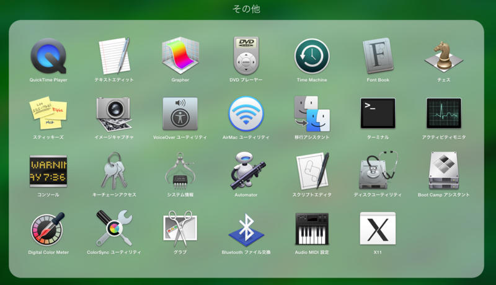The height and width of the screenshot is (285, 496).
Task: Open キーチェーンアクセス keys icon
Action: pyautogui.click(x=114, y=170)
